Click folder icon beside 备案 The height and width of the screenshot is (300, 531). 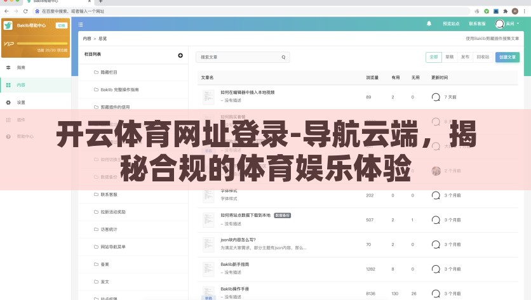coord(96,264)
